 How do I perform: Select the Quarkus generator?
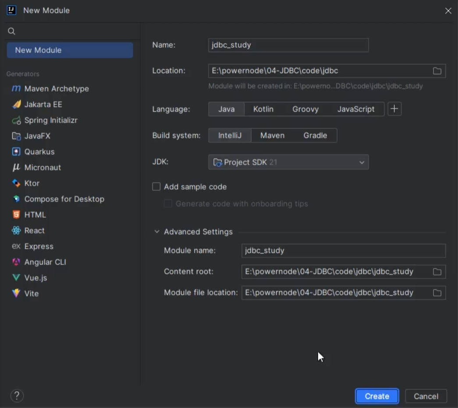[39, 152]
